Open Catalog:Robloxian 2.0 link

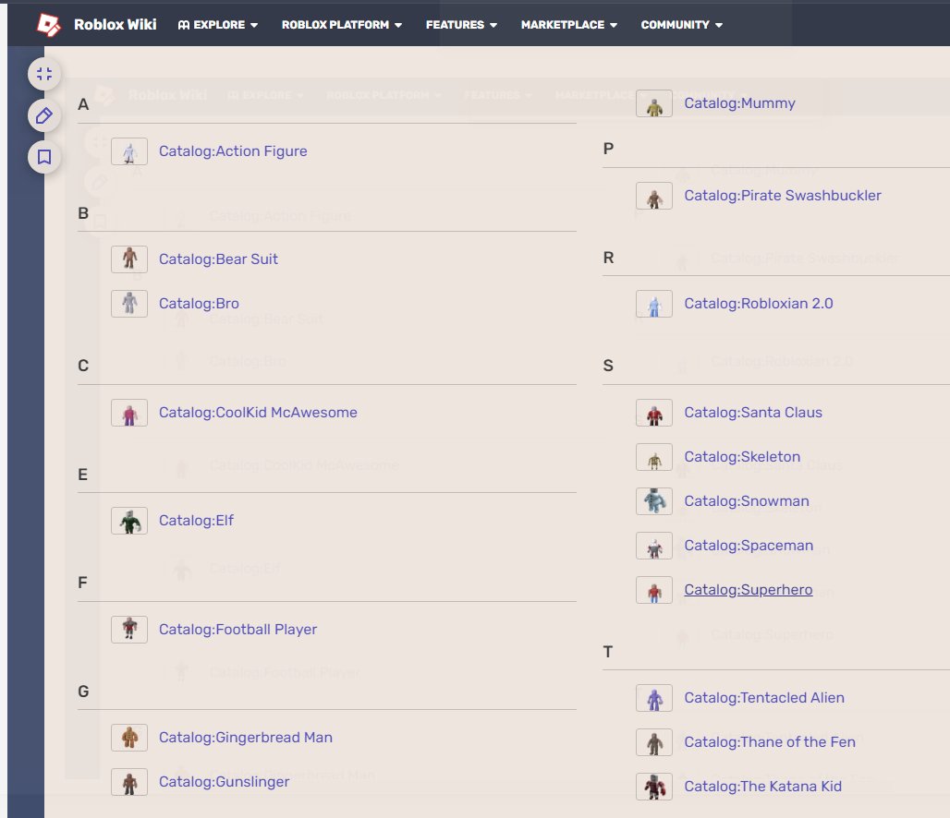(759, 304)
